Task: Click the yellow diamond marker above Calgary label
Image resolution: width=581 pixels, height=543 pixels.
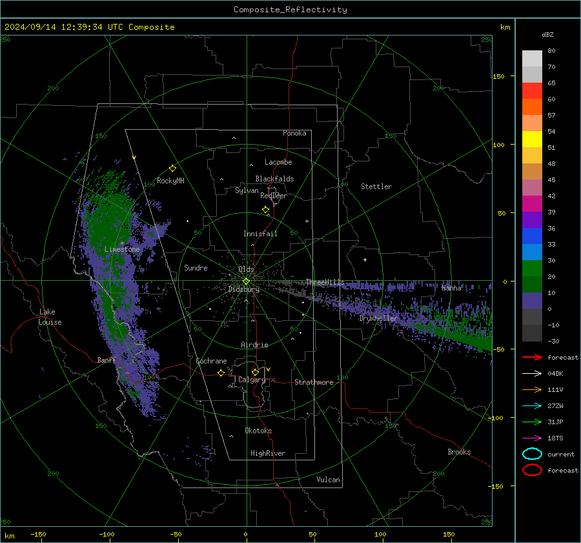Action: (x=255, y=372)
